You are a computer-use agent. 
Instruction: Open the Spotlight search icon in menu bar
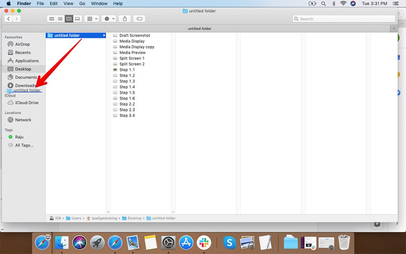[324, 3]
